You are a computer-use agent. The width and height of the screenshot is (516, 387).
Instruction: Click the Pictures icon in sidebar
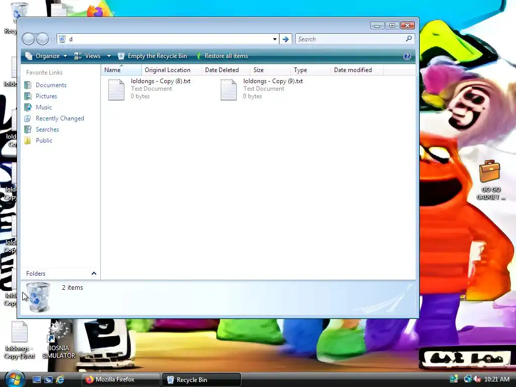(x=28, y=96)
